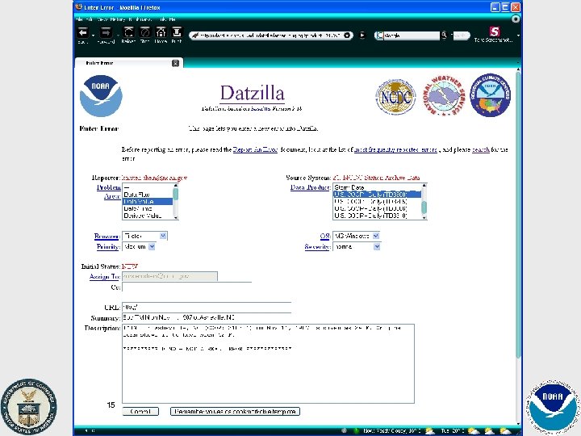Click into the Summary input field
The width and height of the screenshot is (581, 436).
[x=207, y=318]
